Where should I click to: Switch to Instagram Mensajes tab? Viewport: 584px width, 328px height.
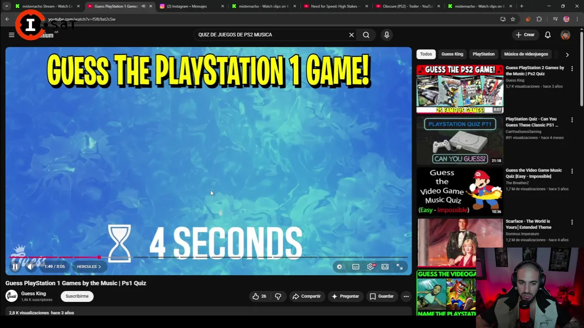[x=191, y=6]
